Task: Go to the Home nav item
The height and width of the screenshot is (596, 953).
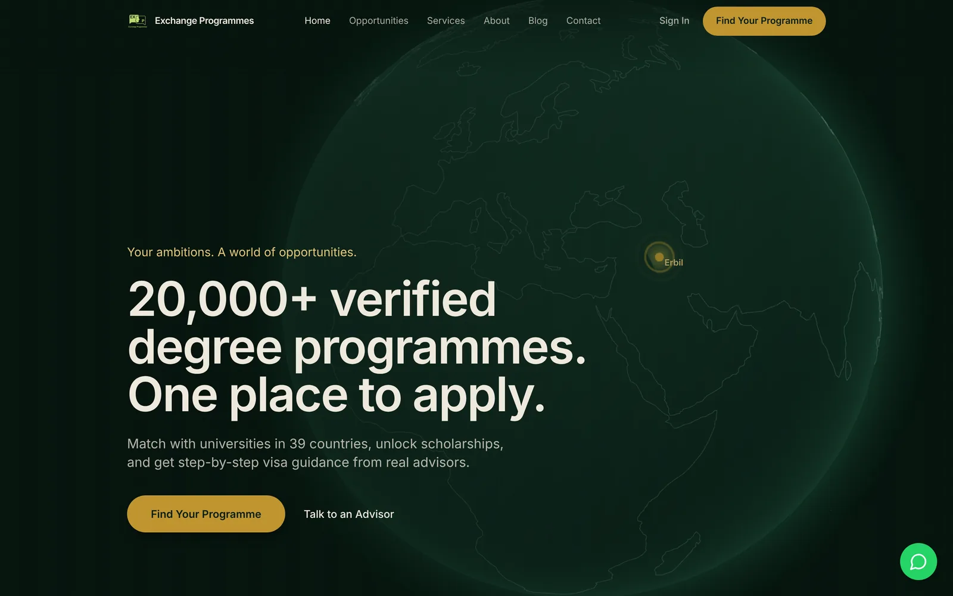Action: pyautogui.click(x=317, y=21)
